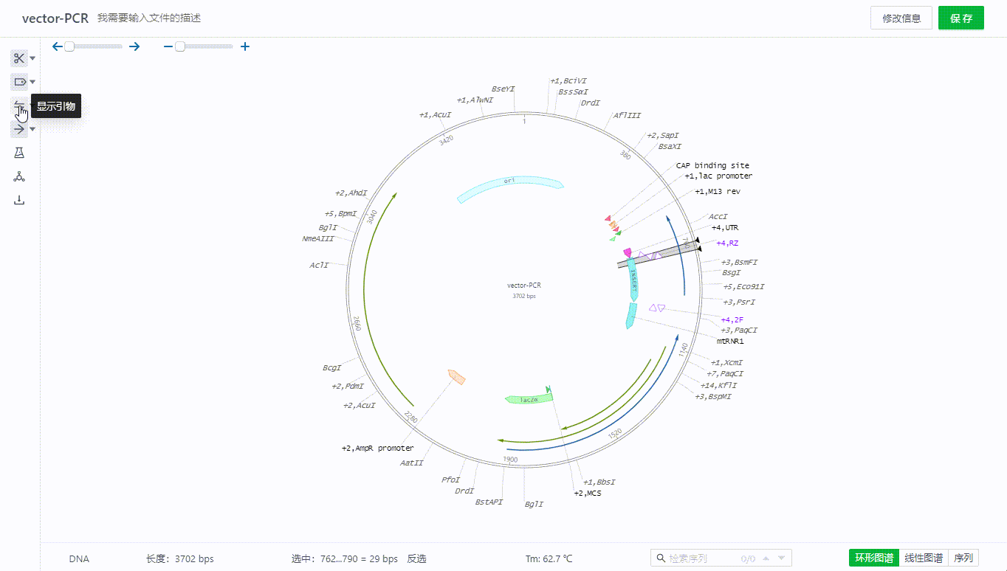This screenshot has height=571, width=1007.
Task: Click the minus zoom-out icon
Action: click(168, 46)
